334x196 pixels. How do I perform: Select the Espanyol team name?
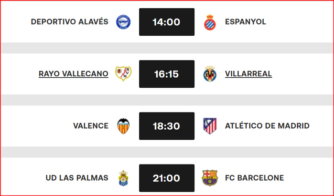(x=246, y=22)
